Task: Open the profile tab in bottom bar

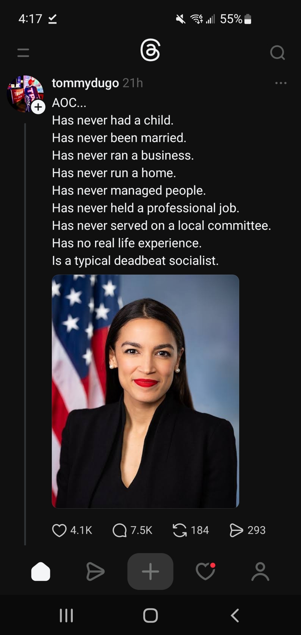Action: click(x=260, y=571)
